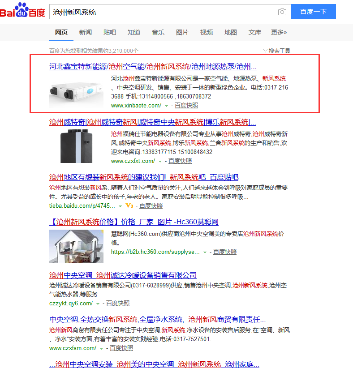Viewport: 353px width, 368px height.
Task: Visit www.xinbaote.com URL link
Action: tap(136, 106)
